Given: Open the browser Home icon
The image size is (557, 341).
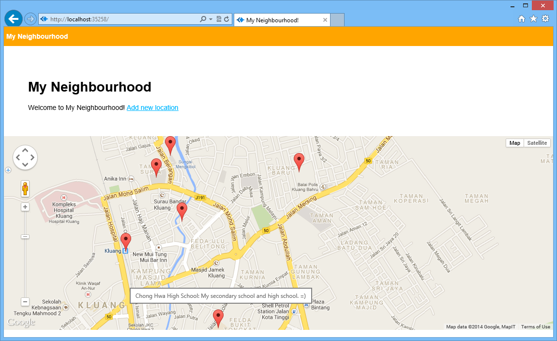Looking at the screenshot, I should click(x=522, y=19).
